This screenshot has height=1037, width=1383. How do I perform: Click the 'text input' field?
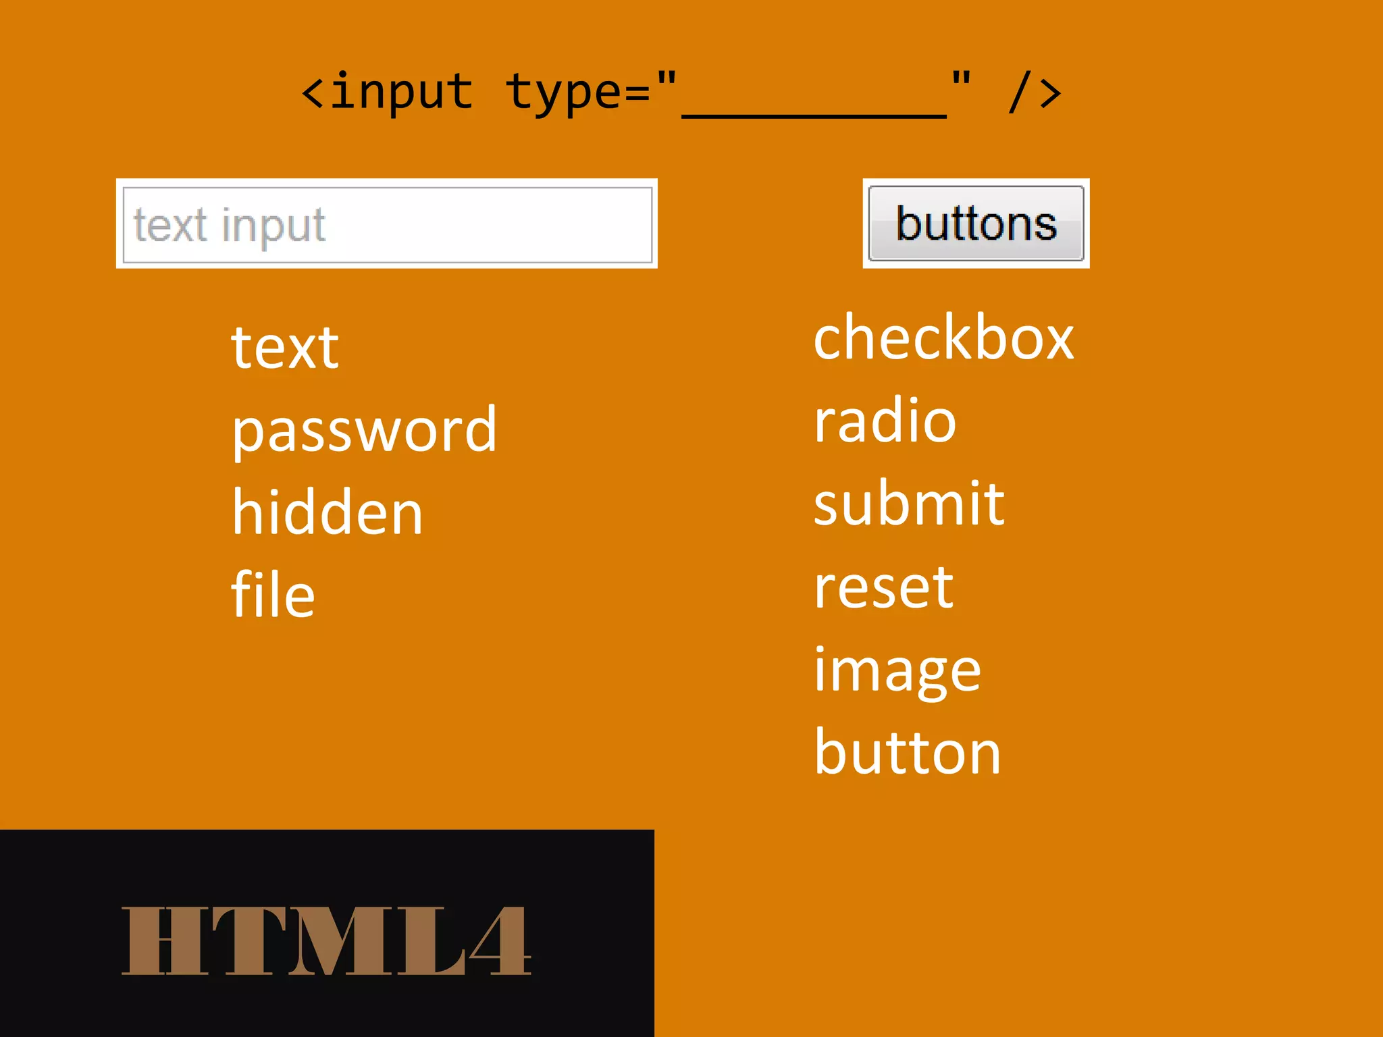387,224
